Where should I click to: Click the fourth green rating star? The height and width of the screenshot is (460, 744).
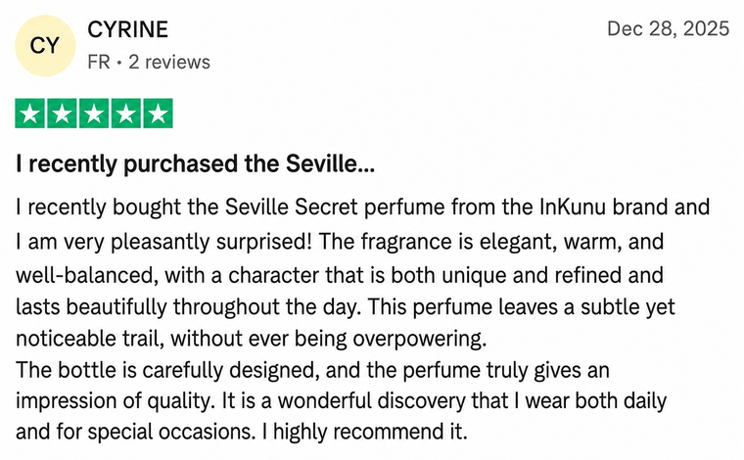pos(126,114)
